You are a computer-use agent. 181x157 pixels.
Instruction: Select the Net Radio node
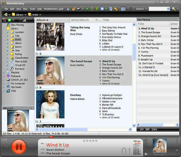click(16, 87)
